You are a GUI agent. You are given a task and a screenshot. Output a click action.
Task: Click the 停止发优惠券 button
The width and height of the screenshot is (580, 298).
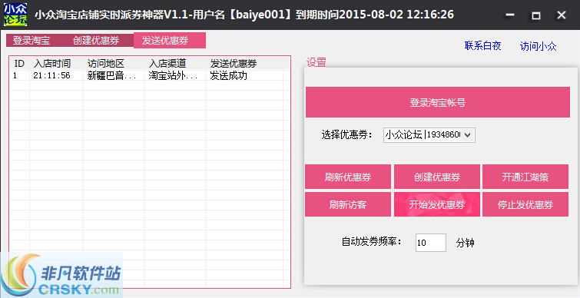pyautogui.click(x=525, y=204)
